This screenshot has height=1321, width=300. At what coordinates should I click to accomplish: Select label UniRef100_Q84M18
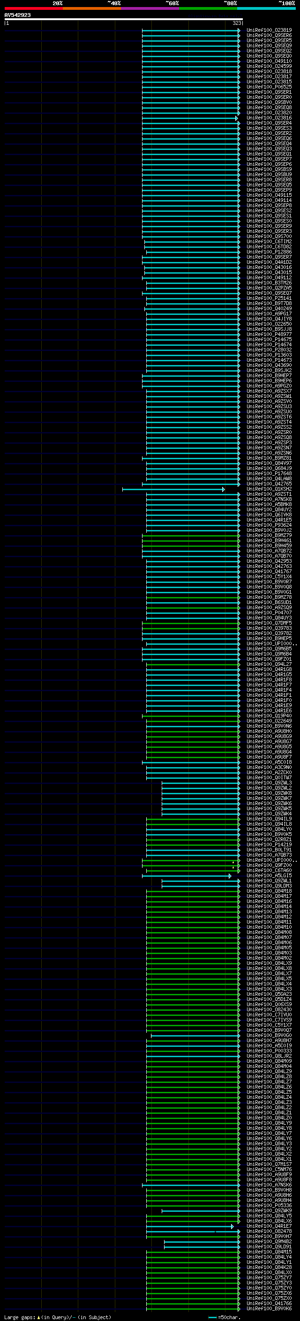click(269, 891)
